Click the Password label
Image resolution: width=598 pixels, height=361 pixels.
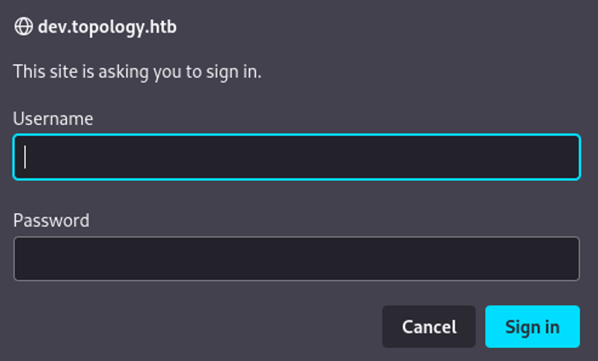[51, 221]
